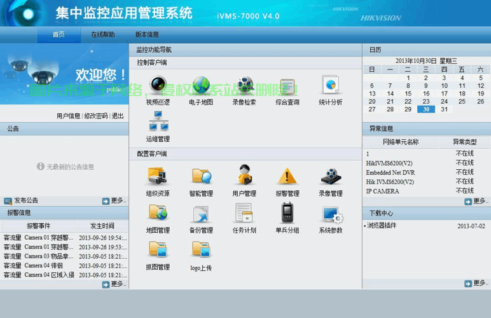Click the 退出 logout link
Screen dimensions: 491x318
(118, 116)
